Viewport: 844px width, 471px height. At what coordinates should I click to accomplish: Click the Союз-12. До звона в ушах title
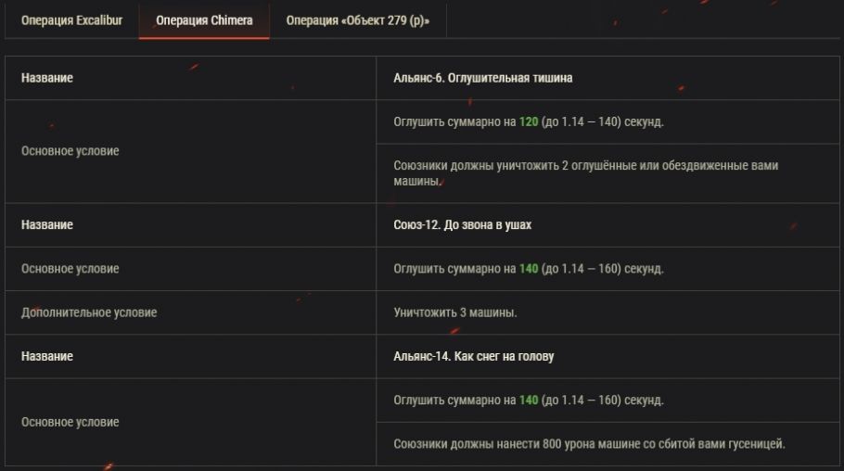(462, 225)
